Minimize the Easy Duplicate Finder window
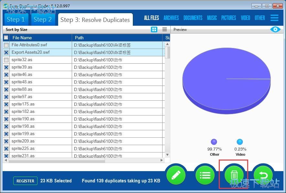Screen dimensions: 286x193 [x=256, y=6]
